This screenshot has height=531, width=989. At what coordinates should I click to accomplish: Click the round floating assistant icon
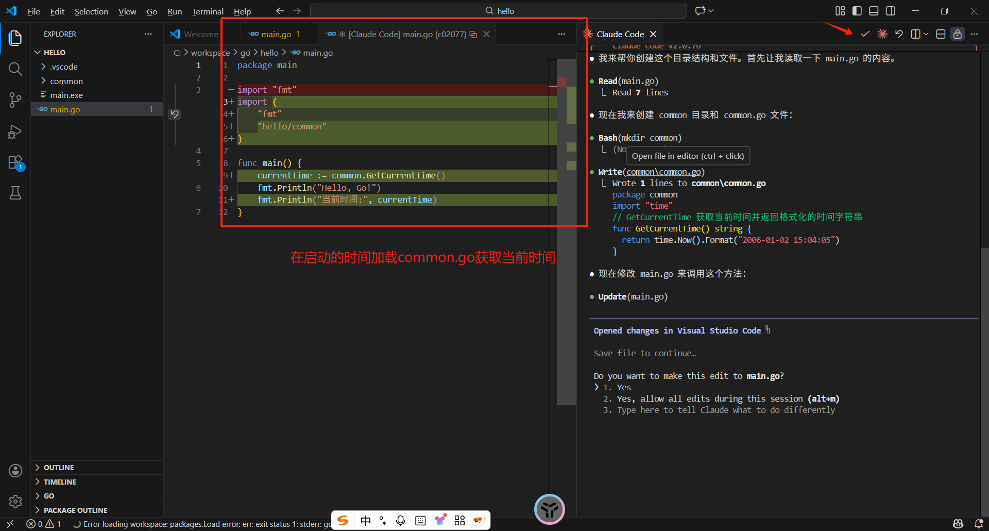[x=550, y=509]
